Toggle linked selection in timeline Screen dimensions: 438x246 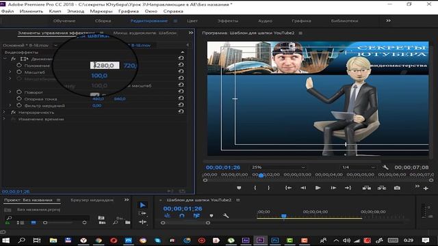[196, 216]
